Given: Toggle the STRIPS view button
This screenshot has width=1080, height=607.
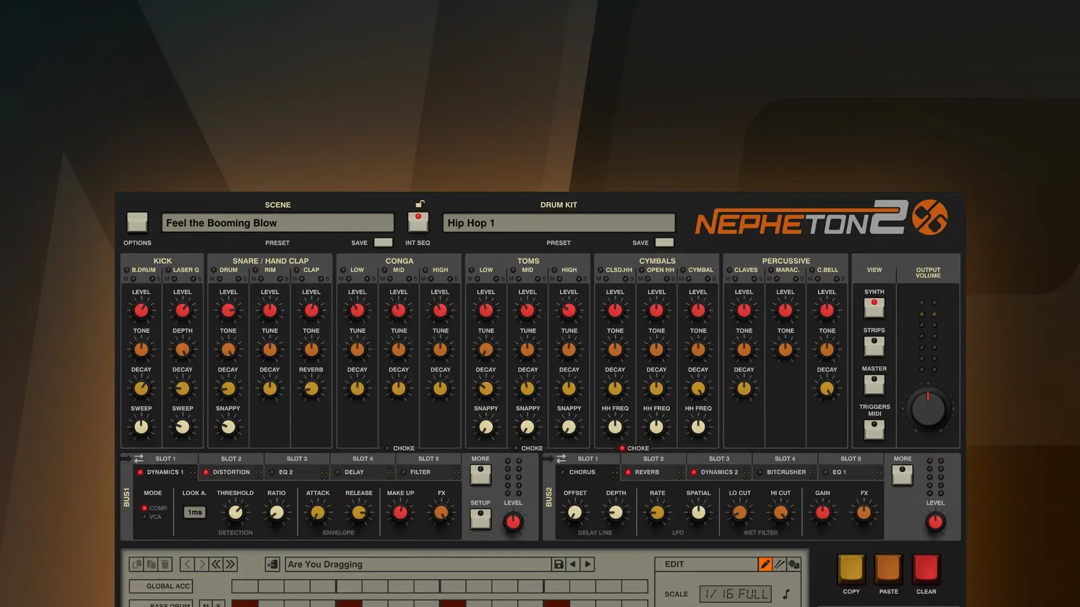Looking at the screenshot, I should coord(874,346).
